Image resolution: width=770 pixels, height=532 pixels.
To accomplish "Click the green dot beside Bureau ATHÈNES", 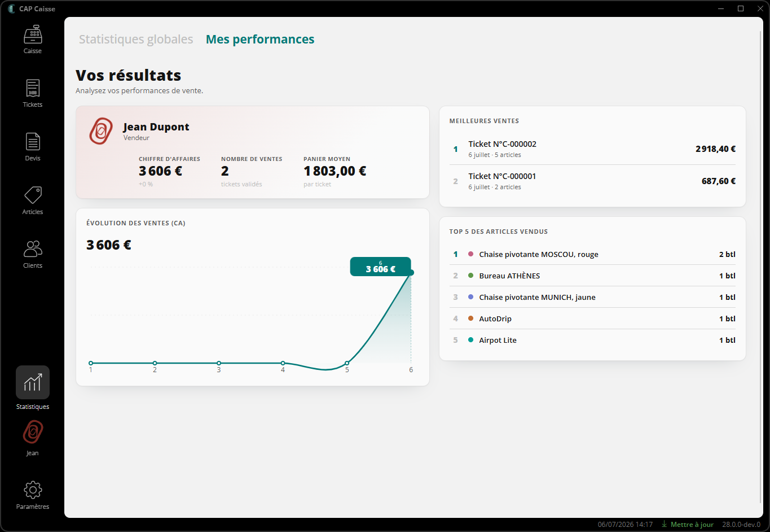I will click(470, 276).
